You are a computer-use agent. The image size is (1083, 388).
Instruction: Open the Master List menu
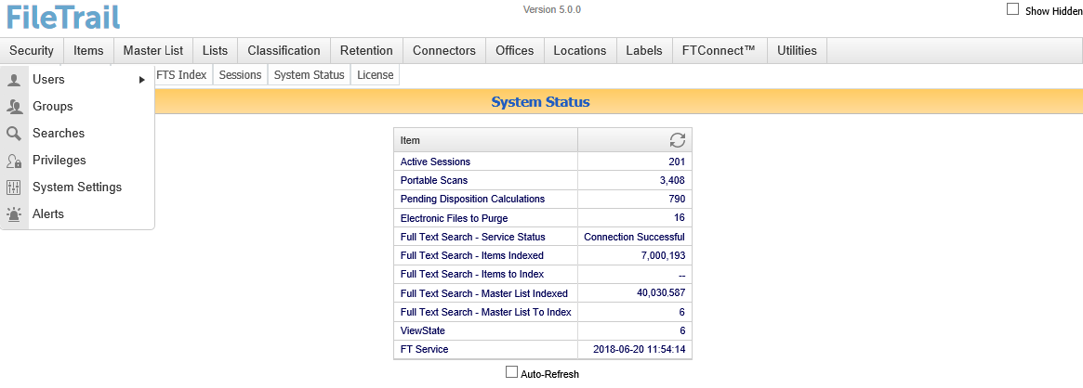(x=153, y=50)
